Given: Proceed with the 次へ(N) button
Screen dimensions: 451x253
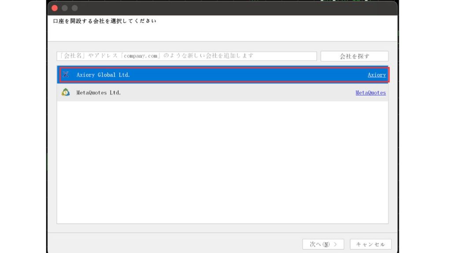Looking at the screenshot, I should [x=323, y=244].
